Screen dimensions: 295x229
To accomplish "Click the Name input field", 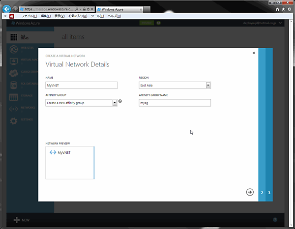I will [x=81, y=85].
